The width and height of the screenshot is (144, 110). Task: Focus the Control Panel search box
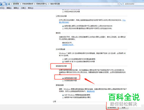click(x=134, y=4)
